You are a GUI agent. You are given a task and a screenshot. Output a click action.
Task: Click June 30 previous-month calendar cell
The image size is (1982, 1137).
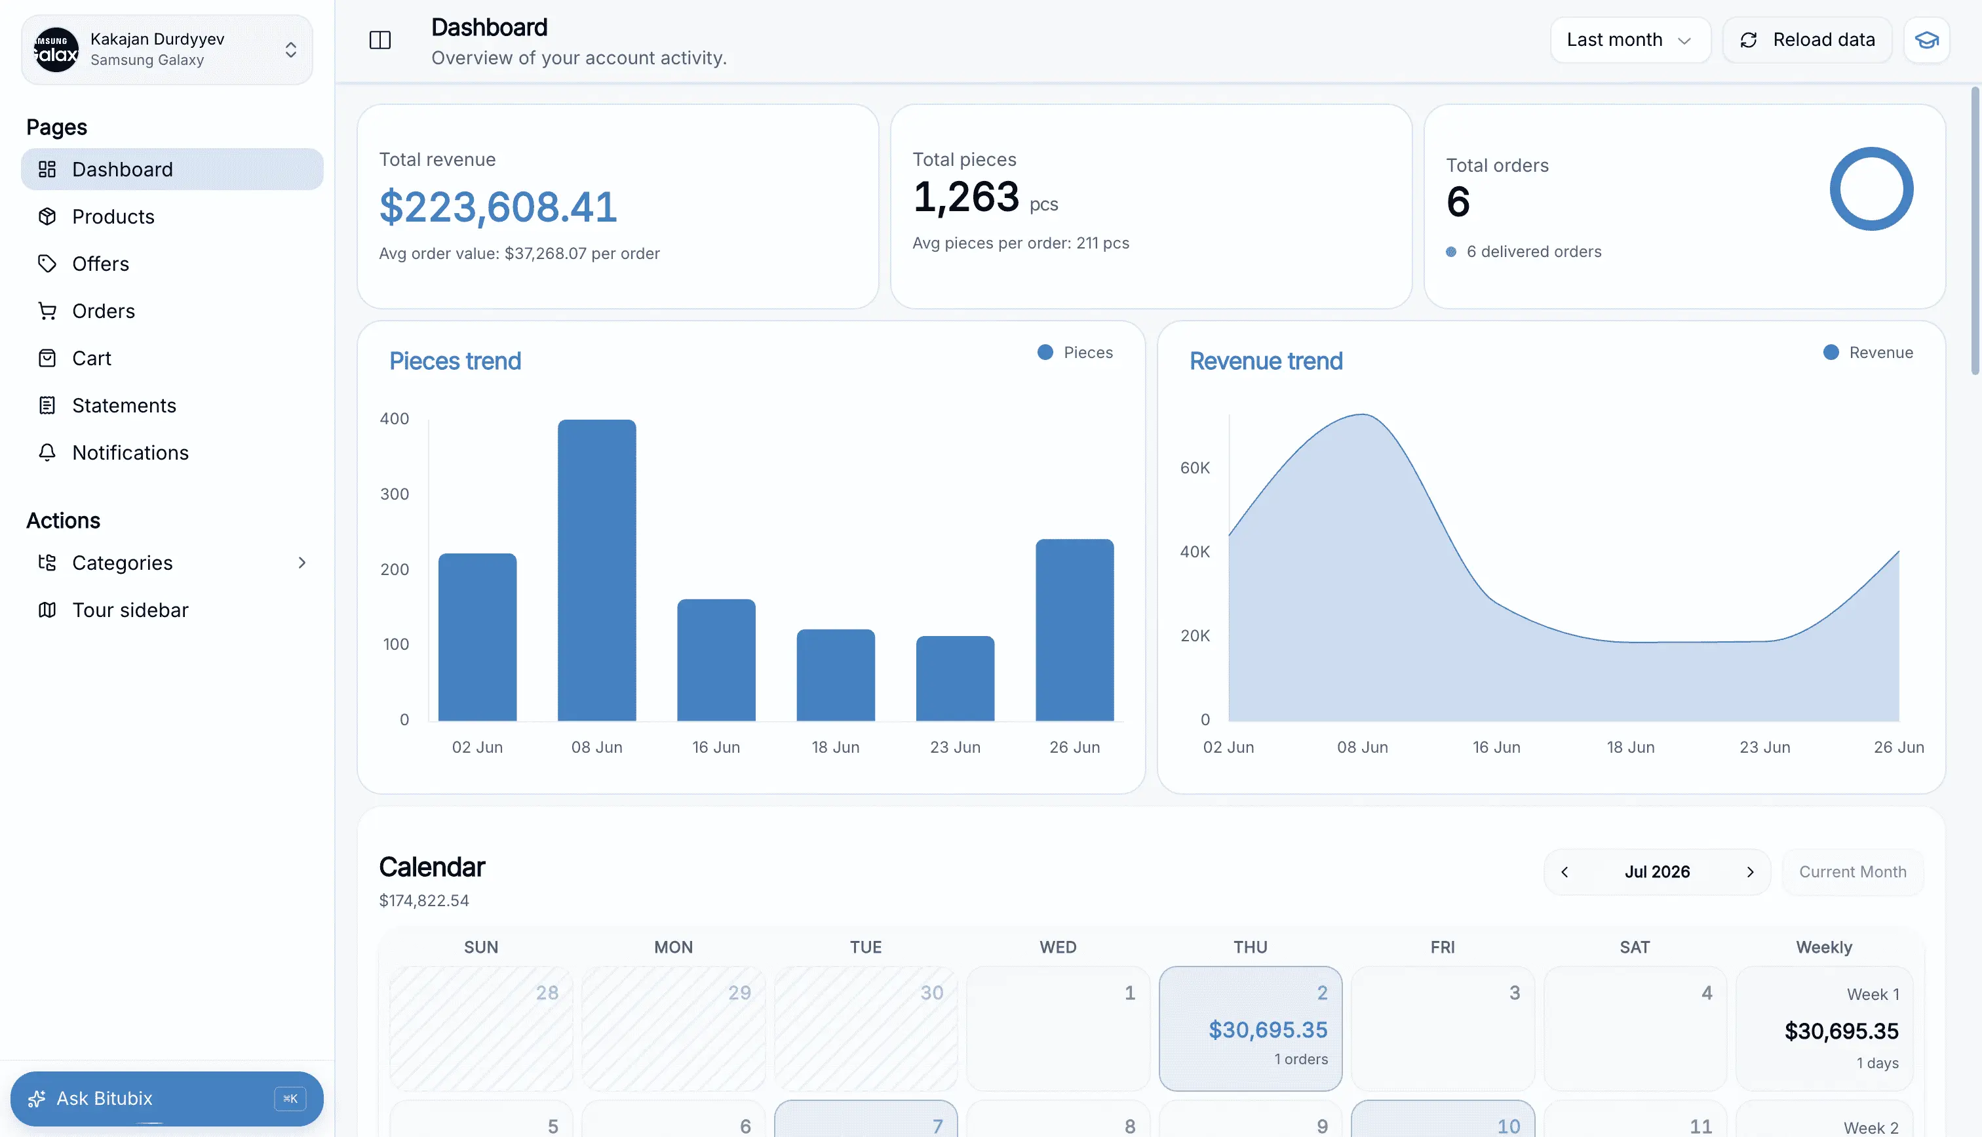point(865,1028)
